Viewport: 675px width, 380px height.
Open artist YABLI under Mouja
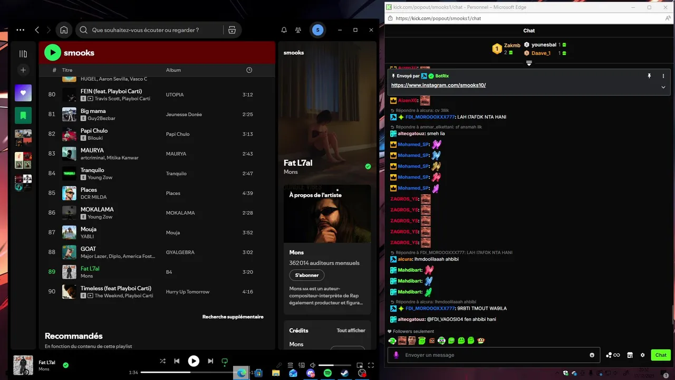pos(87,236)
